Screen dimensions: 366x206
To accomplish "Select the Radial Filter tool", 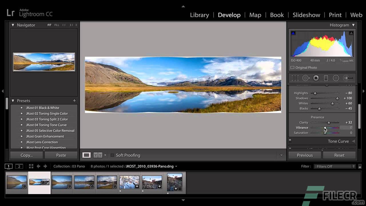I will click(x=336, y=78).
